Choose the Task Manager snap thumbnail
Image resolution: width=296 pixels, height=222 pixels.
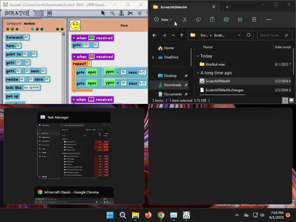click(x=74, y=145)
